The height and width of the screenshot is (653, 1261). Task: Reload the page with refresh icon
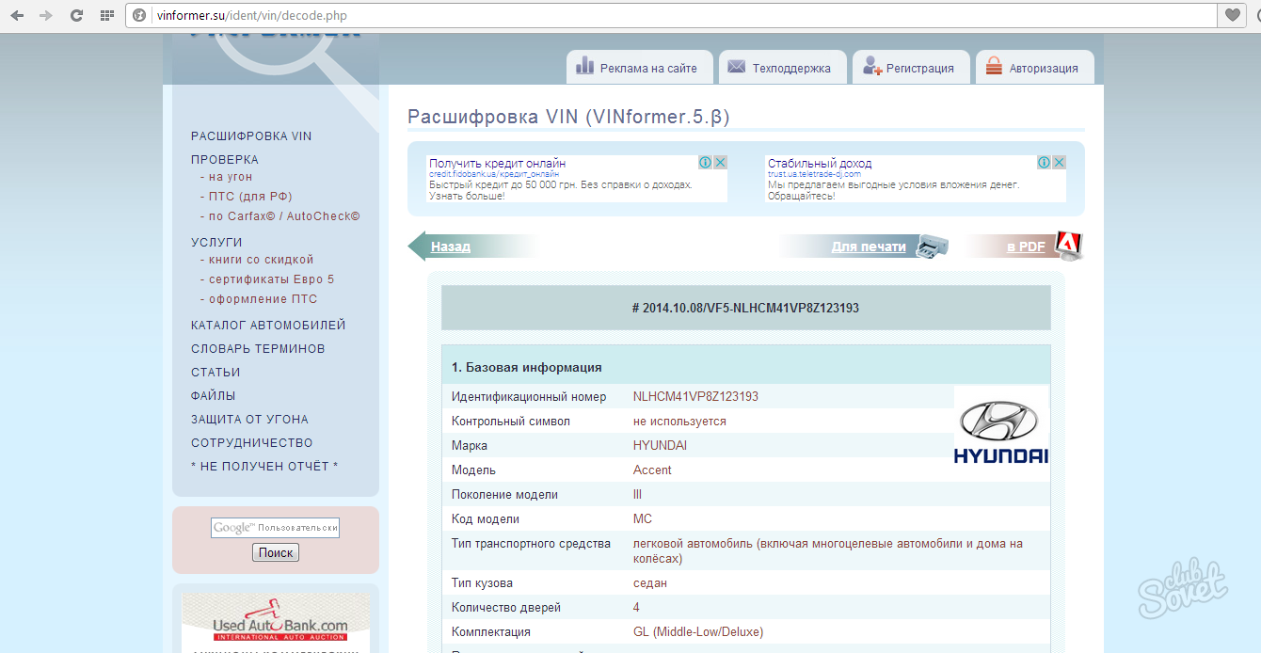[76, 15]
